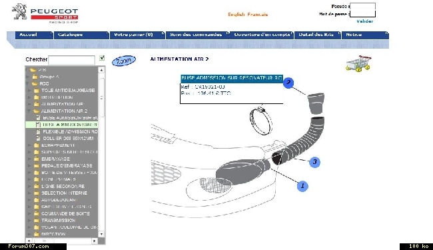
Task: Open the Votre panier (0) tab
Action: click(137, 35)
